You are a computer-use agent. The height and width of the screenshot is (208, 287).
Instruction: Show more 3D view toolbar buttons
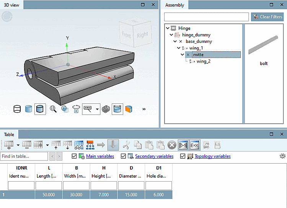tap(144, 109)
